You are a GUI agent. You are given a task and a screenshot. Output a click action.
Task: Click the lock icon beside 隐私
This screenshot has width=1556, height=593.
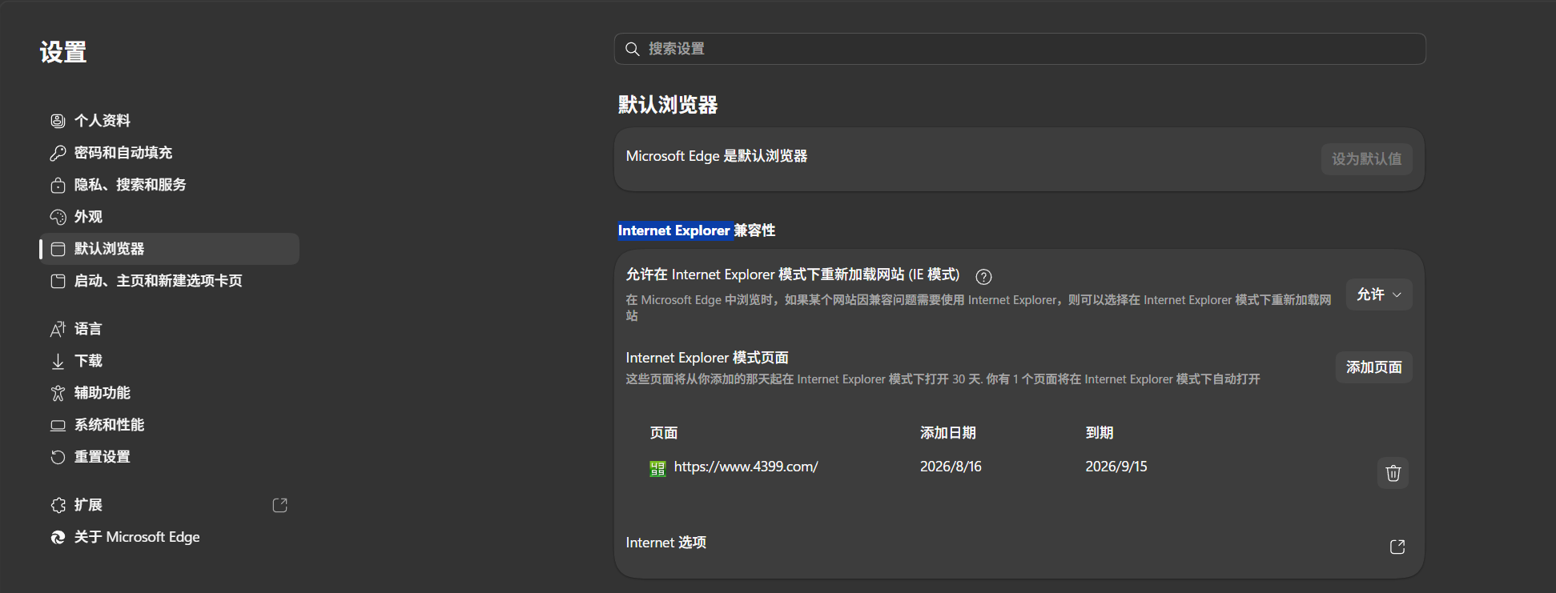pos(58,185)
